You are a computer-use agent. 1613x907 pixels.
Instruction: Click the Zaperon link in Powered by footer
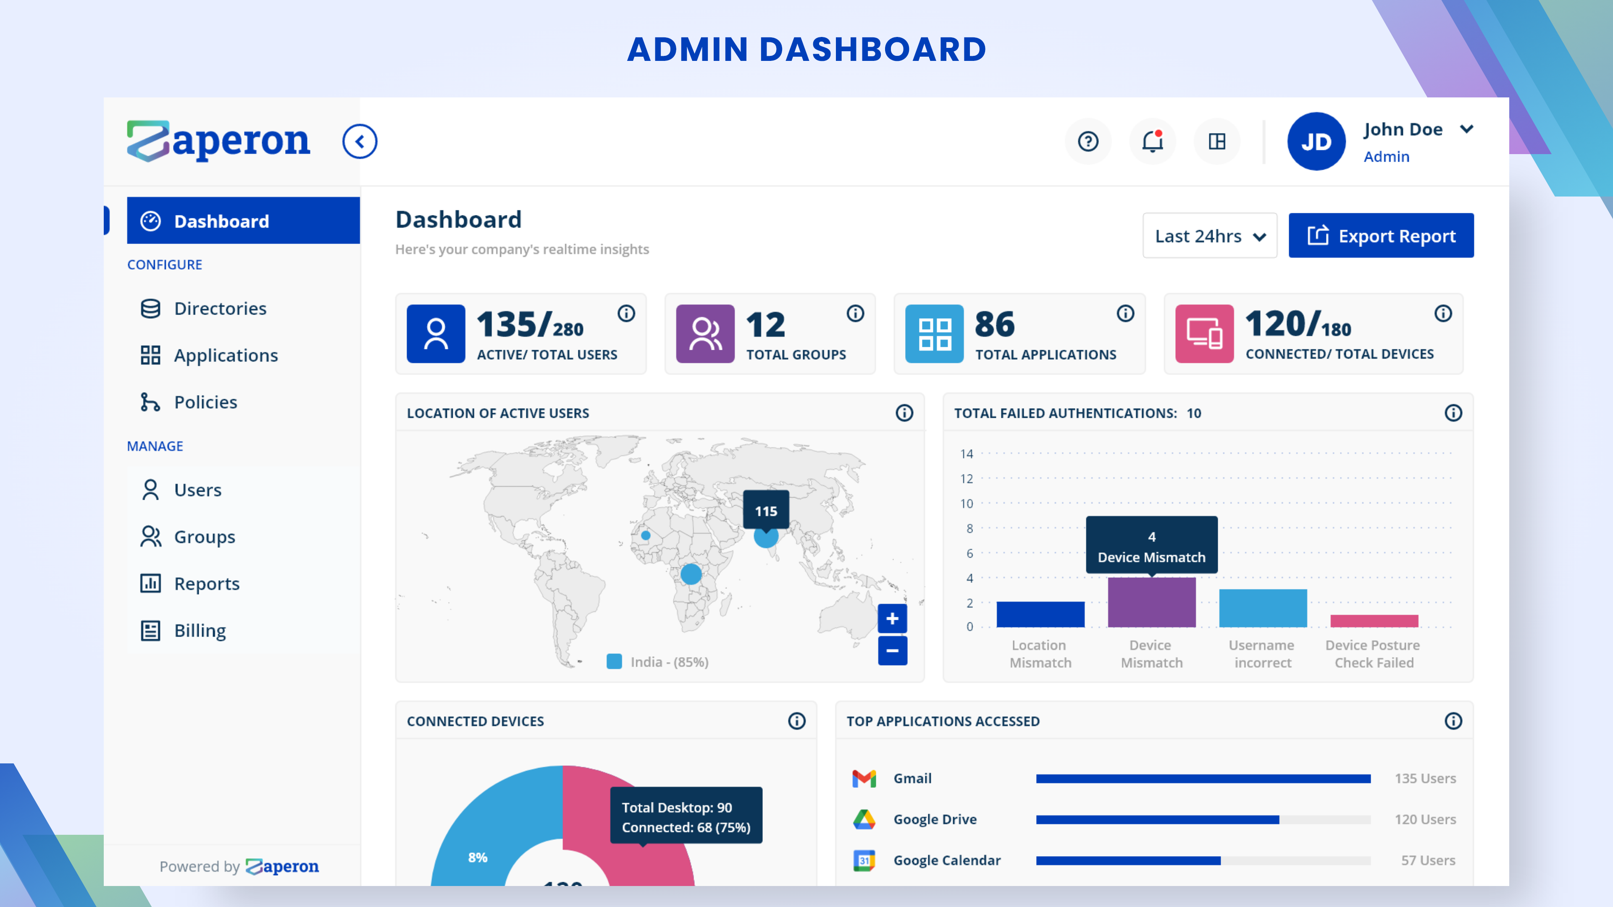pyautogui.click(x=282, y=866)
